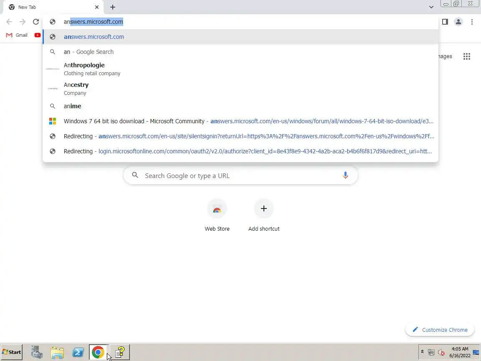Open the profile avatar menu
The image size is (481, 361).
pos(458,22)
